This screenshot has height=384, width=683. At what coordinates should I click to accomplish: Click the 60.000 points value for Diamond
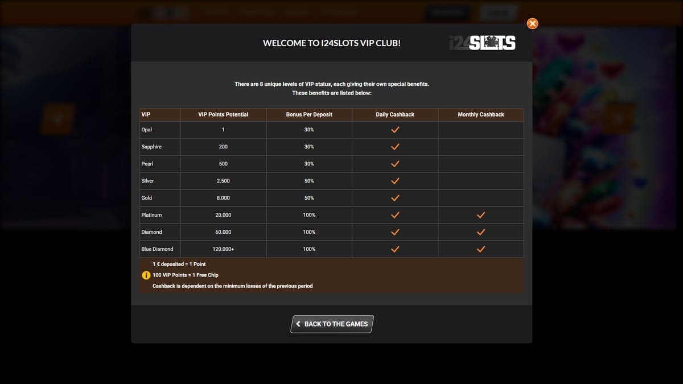(223, 232)
